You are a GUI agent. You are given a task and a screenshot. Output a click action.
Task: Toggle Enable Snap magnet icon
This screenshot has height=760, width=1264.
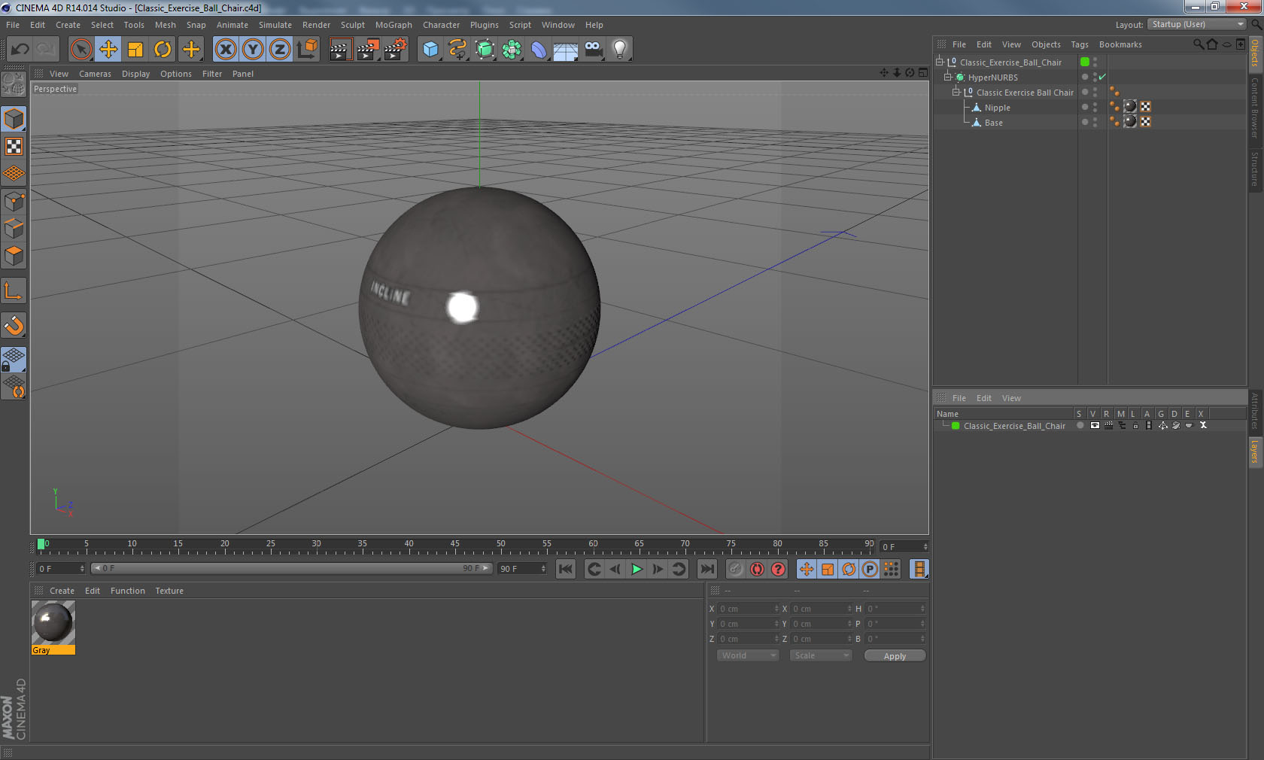click(14, 325)
